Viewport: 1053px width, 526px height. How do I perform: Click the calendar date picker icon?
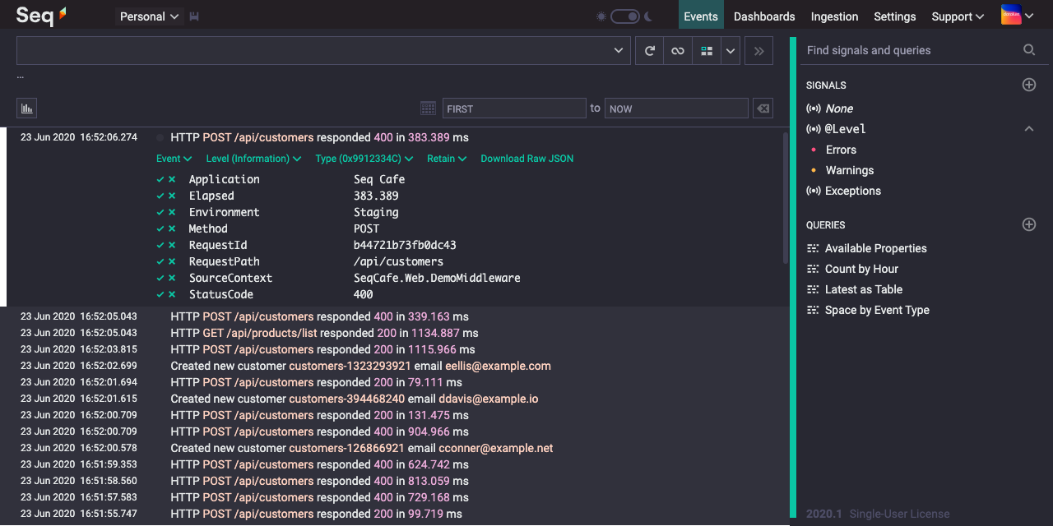tap(428, 108)
